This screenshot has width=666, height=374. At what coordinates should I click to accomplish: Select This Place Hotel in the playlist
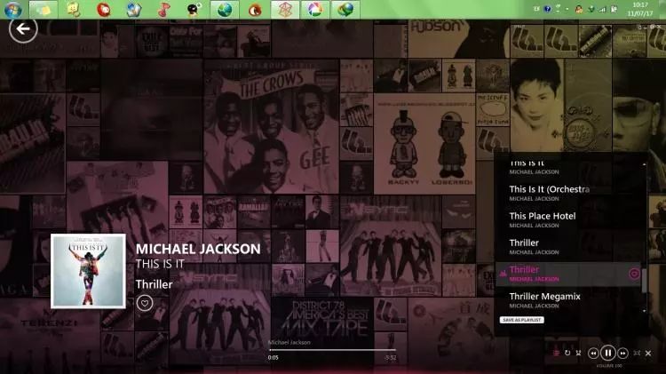568,219
